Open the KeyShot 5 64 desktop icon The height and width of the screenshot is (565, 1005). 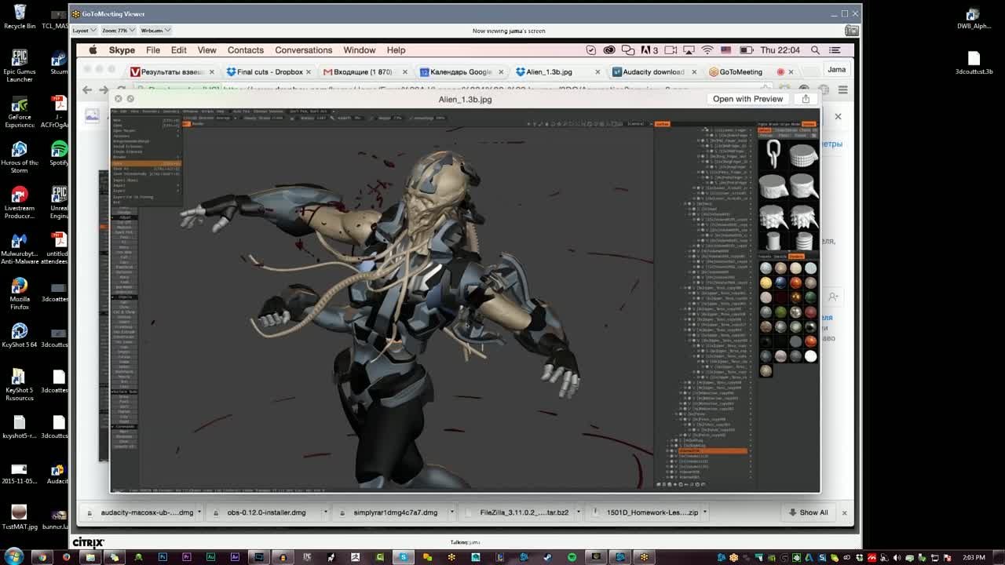coord(20,335)
